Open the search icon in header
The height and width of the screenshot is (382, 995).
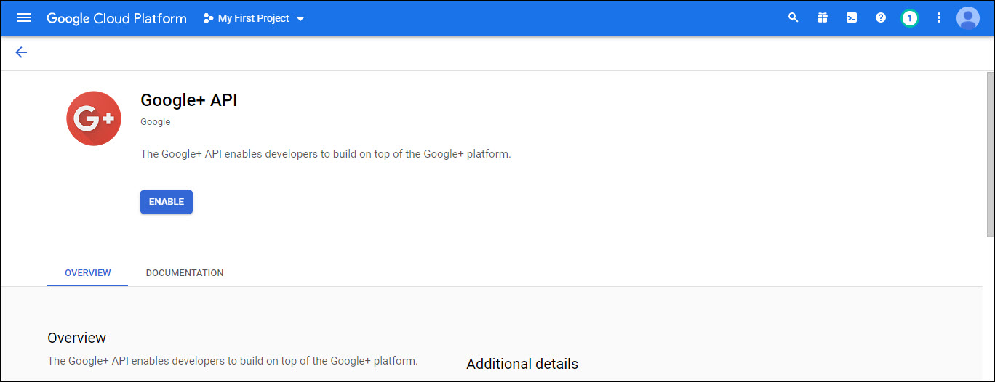point(794,17)
